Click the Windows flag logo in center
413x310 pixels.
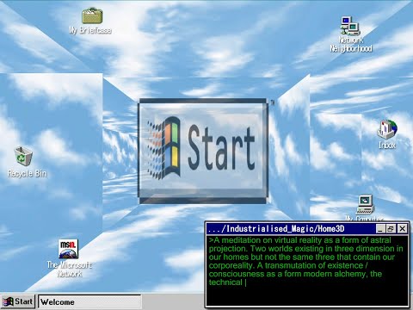point(164,147)
